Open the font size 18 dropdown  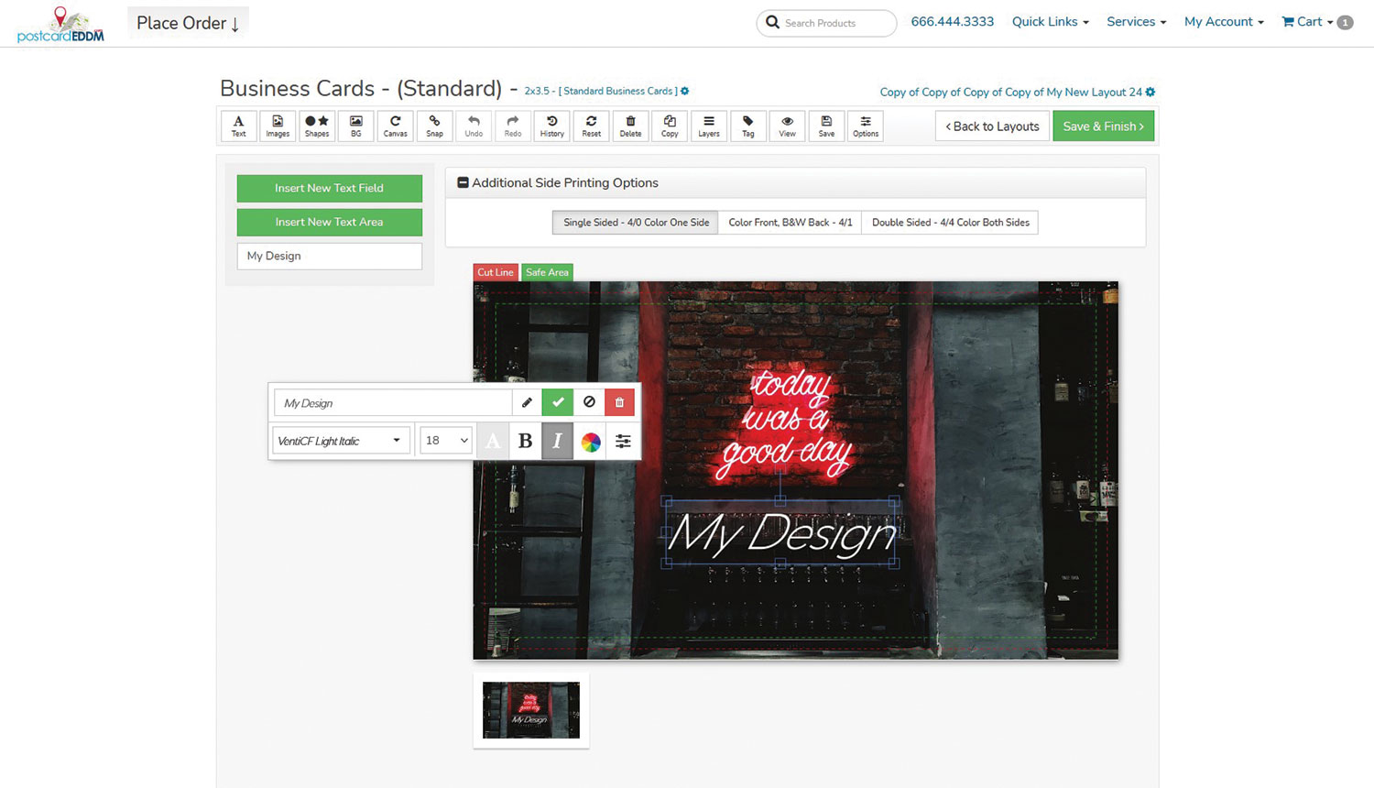click(x=445, y=441)
